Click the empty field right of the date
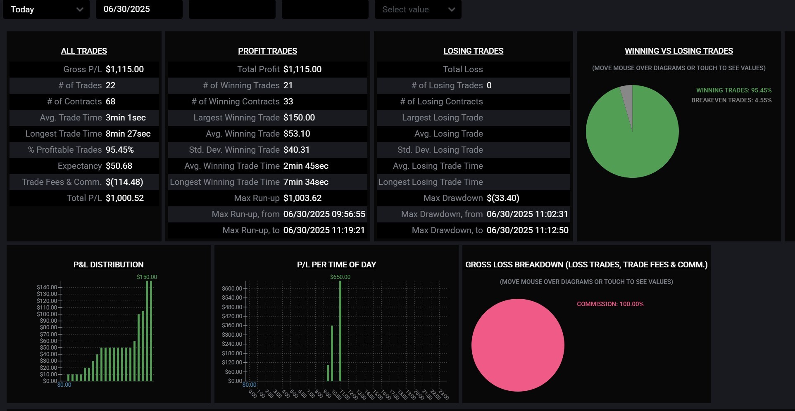This screenshot has height=411, width=795. [x=232, y=9]
